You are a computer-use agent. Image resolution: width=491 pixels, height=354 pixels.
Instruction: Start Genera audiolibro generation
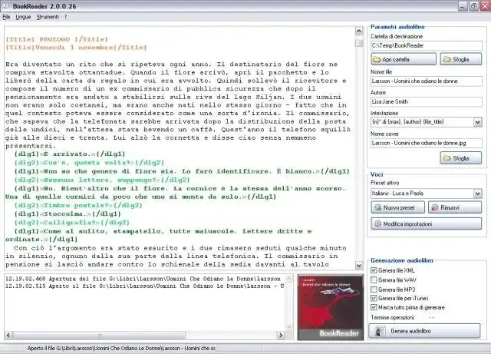click(424, 331)
